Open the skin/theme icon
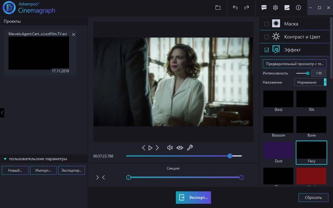This screenshot has height=208, width=333. coord(287,8)
